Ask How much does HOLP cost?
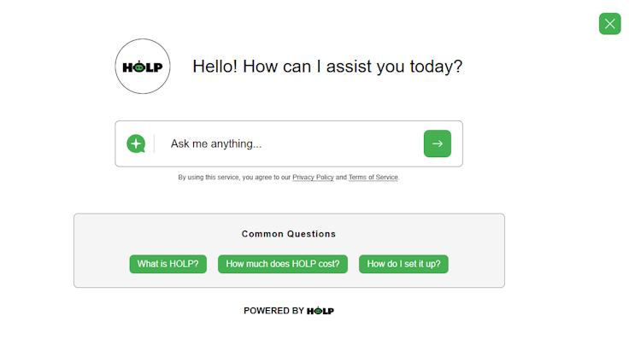 coord(283,264)
